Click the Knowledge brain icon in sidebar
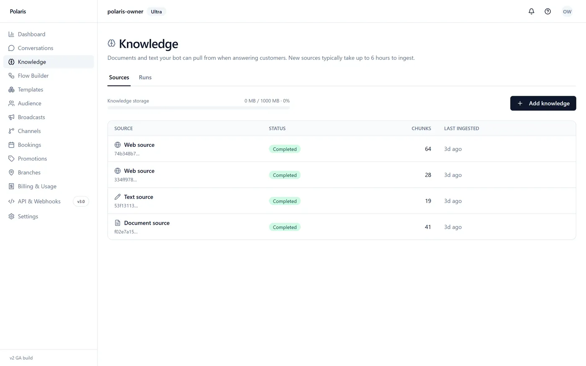The height and width of the screenshot is (366, 586). tap(11, 62)
